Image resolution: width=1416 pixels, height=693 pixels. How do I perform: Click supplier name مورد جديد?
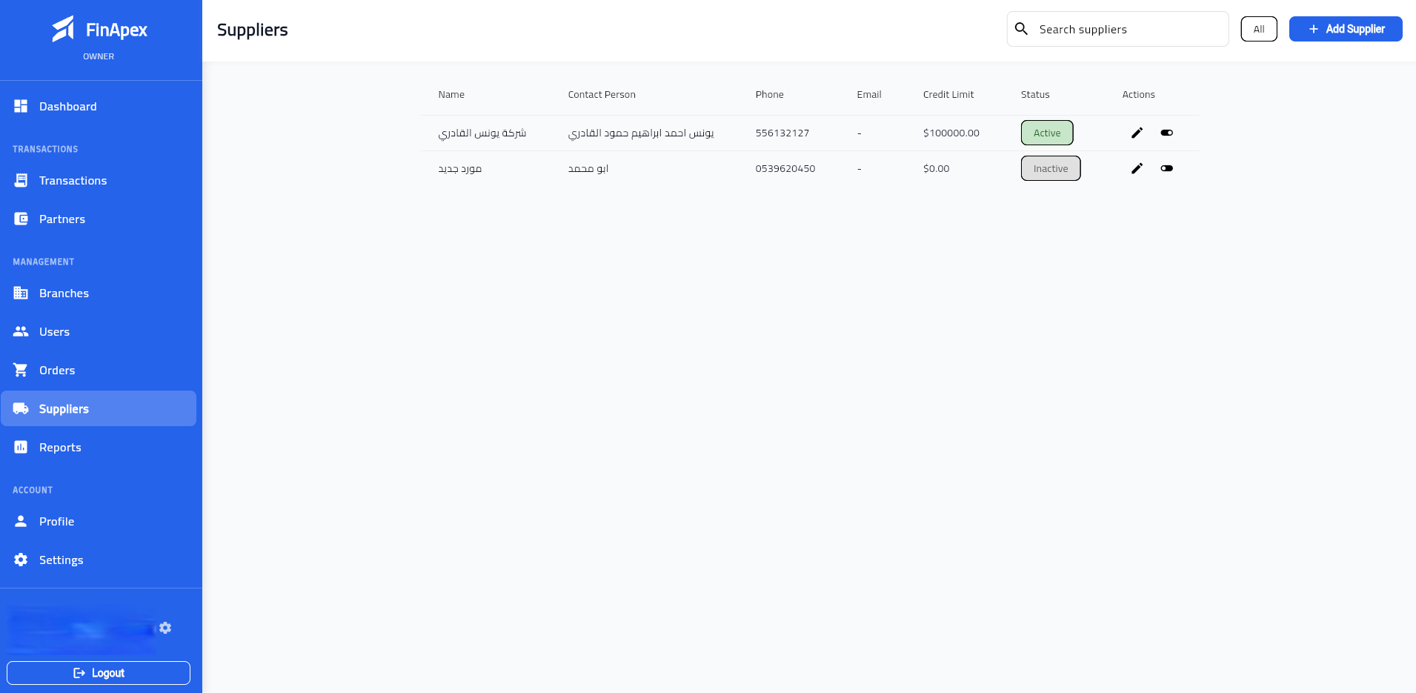tap(460, 168)
